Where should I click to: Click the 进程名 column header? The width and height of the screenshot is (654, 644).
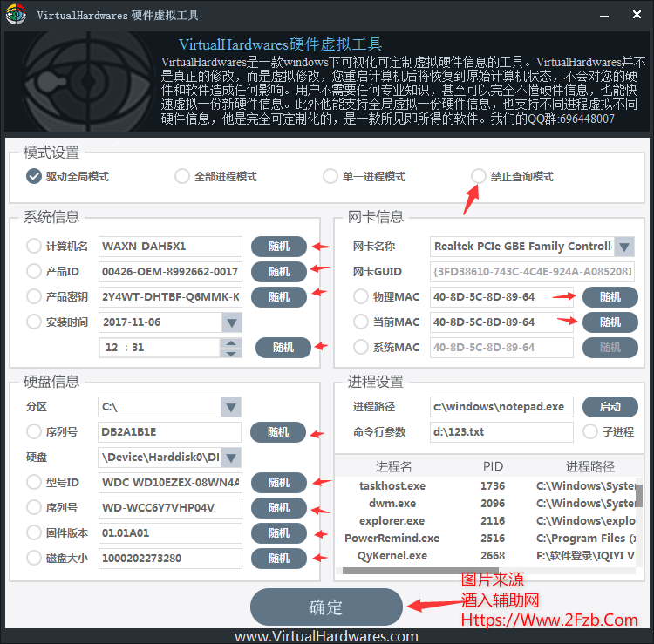(x=393, y=466)
